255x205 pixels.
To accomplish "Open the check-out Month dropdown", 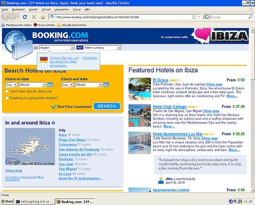I will point(89,84).
